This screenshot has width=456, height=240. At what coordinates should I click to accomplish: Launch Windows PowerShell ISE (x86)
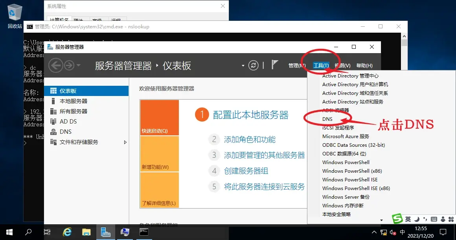click(x=356, y=188)
